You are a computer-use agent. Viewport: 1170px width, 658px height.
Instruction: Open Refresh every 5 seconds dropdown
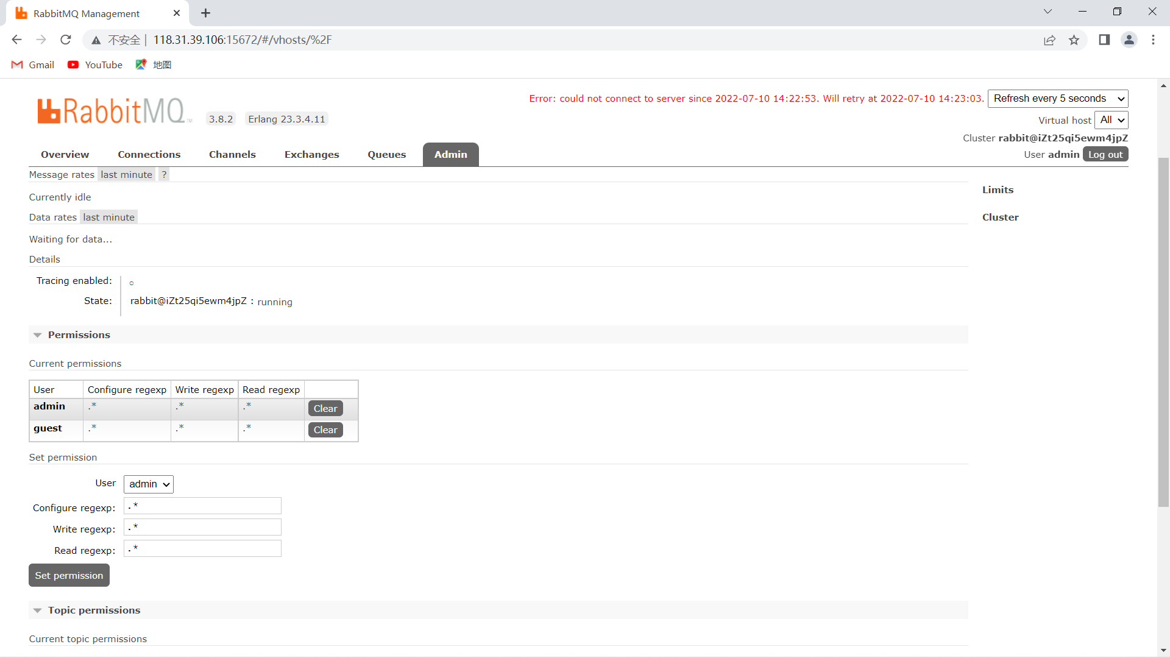coord(1057,99)
